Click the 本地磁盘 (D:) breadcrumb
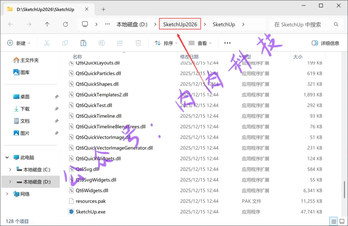Image resolution: width=348 pixels, height=226 pixels. coord(132,24)
